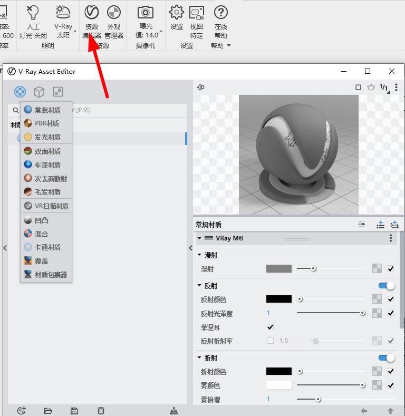The width and height of the screenshot is (405, 416).
Task: Click the create asset icon at bottom
Action: [x=22, y=411]
